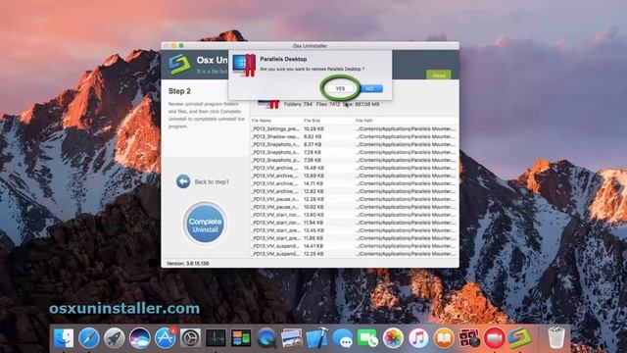
Task: Select the VM_start_pre file sized 11.65 KB
Action: tap(355, 238)
